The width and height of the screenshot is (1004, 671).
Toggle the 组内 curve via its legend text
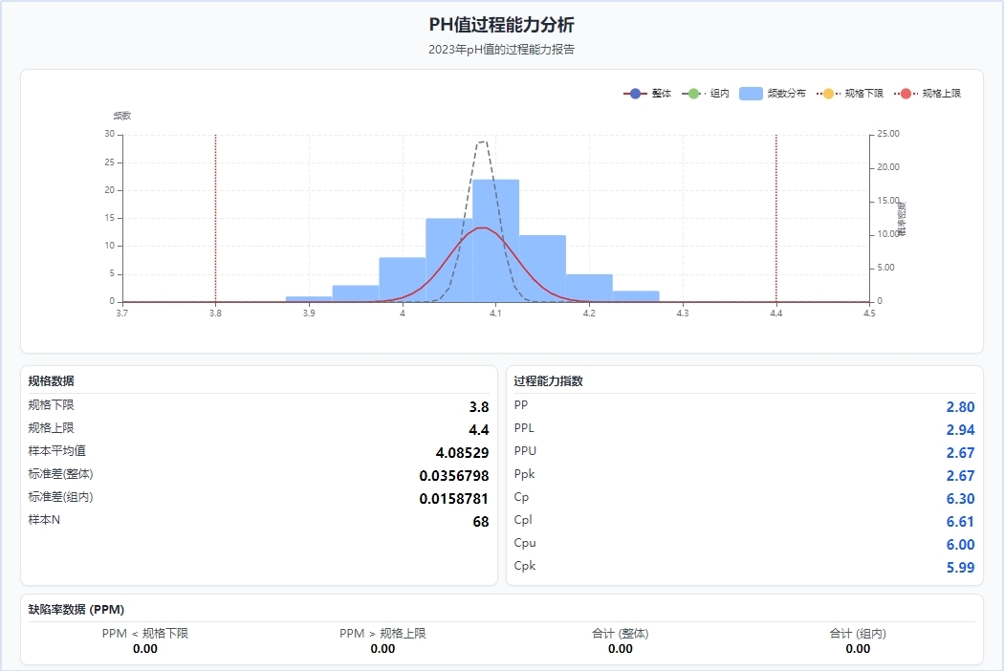(x=719, y=94)
